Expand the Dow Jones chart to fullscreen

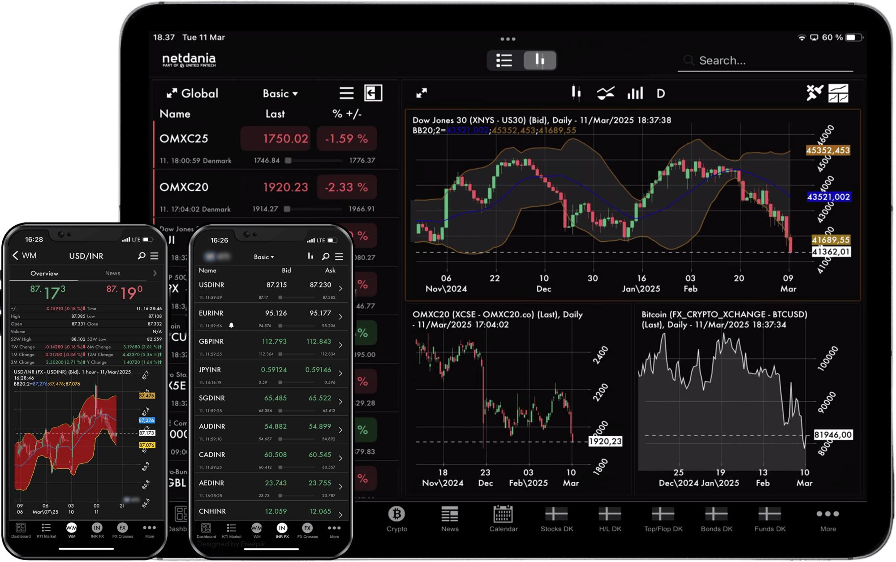pyautogui.click(x=422, y=93)
